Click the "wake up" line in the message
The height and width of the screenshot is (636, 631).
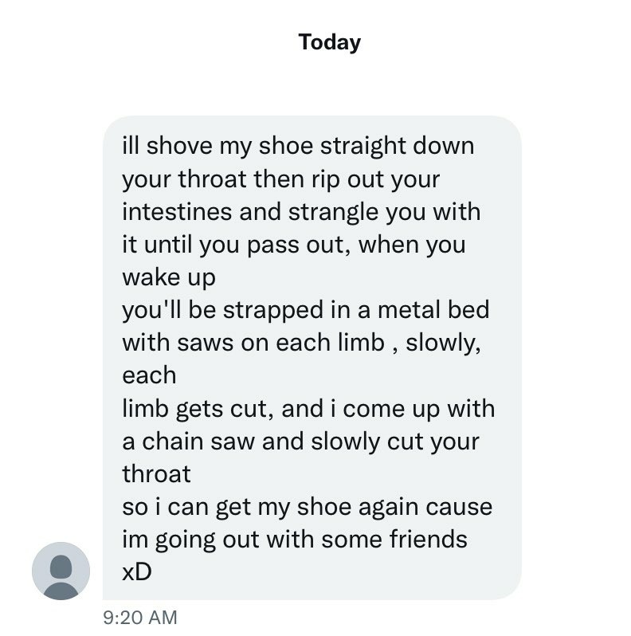[168, 277]
